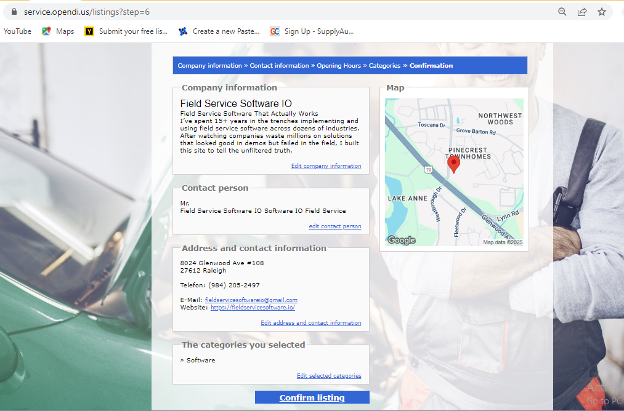Image resolution: width=624 pixels, height=411 pixels.
Task: Click the 'Grove Barton Rd' label on map
Action: [476, 131]
